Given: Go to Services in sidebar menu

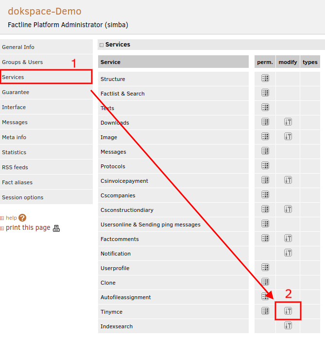Looking at the screenshot, I should pyautogui.click(x=13, y=77).
